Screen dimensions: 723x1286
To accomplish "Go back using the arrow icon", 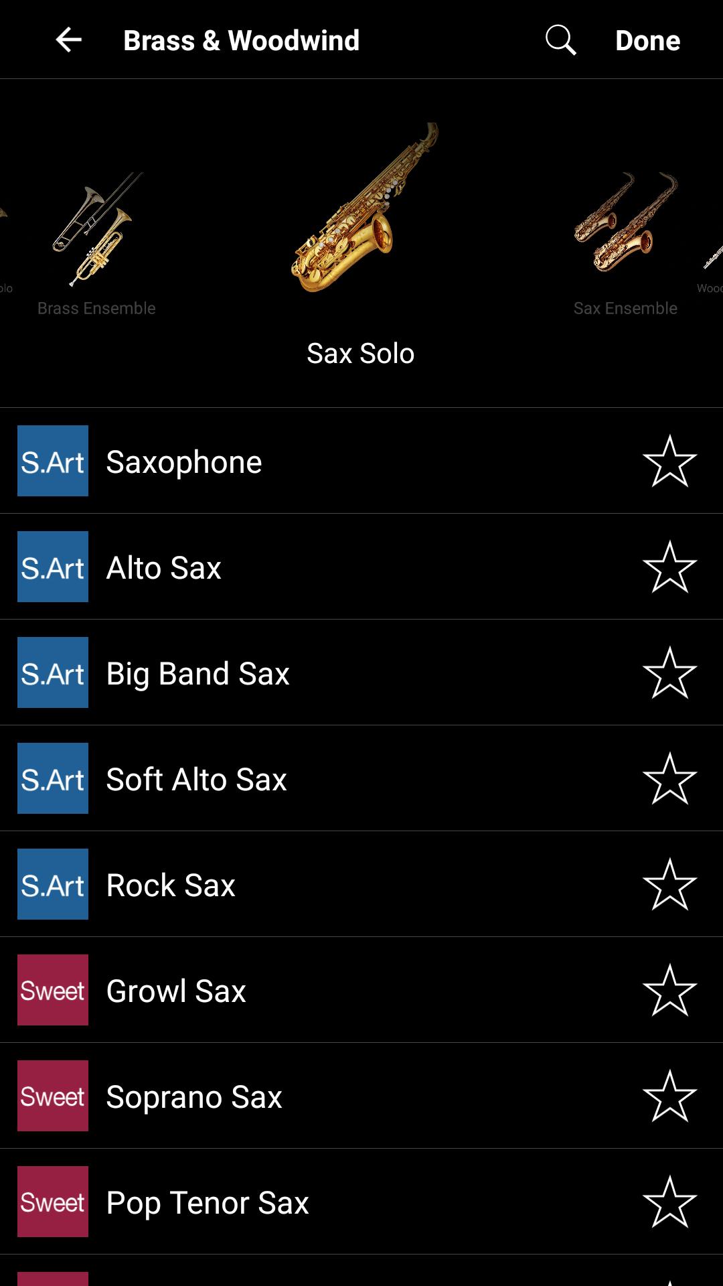I will pyautogui.click(x=68, y=40).
